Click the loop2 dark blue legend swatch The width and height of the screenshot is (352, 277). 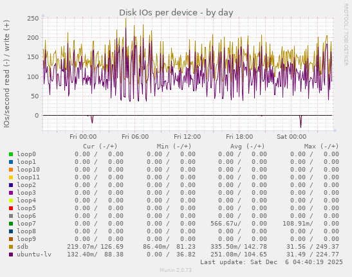(11, 185)
